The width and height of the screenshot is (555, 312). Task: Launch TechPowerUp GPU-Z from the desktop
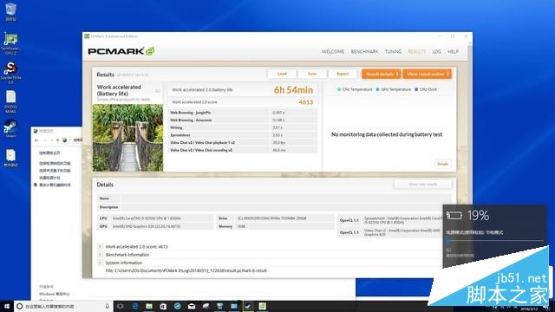10,43
